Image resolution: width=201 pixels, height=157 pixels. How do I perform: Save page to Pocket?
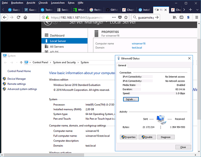(x=120, y=17)
